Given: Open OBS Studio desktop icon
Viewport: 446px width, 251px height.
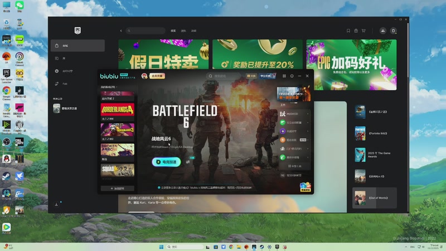Looking at the screenshot, I should tap(6, 143).
